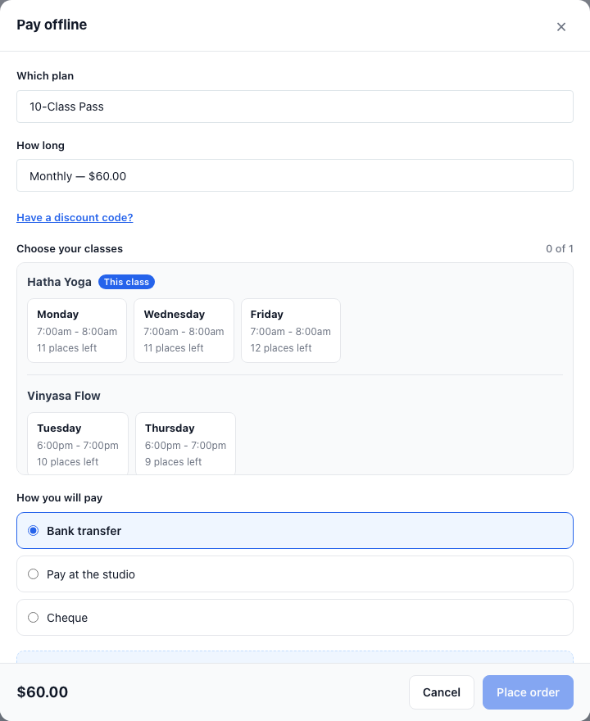Click the Pay offline title
This screenshot has width=590, height=721.
tap(52, 25)
